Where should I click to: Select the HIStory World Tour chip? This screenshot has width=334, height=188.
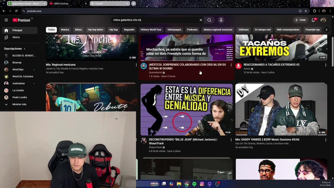tap(151, 30)
